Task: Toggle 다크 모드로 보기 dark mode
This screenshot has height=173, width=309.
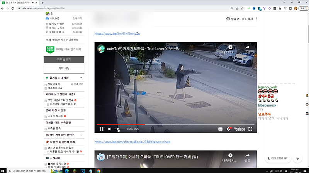Action: pos(278,158)
